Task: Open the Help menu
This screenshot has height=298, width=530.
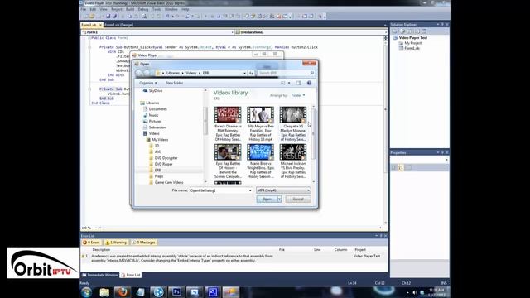Action: (185, 9)
